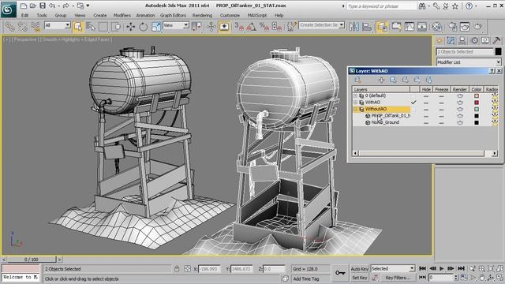Collapse the WithoutAO layer tree node
Viewport: 505px width, 284px height.
click(x=356, y=109)
